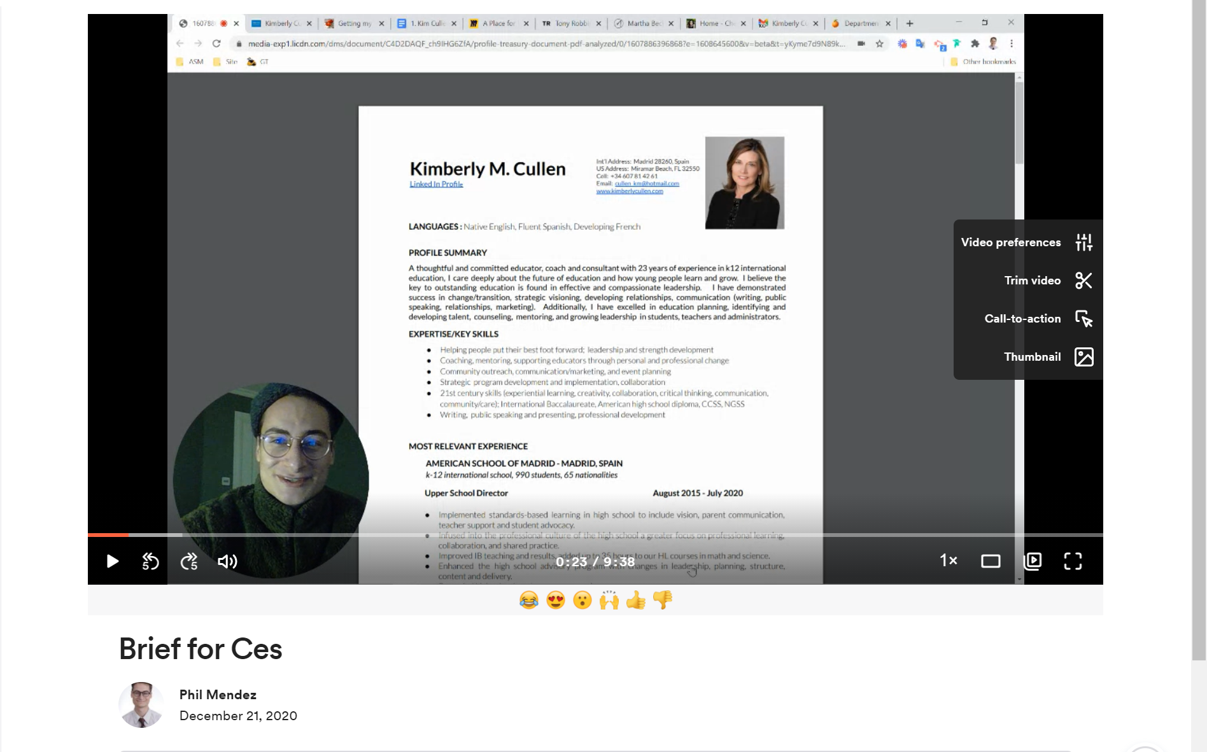This screenshot has height=752, width=1207.
Task: Rewind 5 seconds in the video
Action: 150,561
